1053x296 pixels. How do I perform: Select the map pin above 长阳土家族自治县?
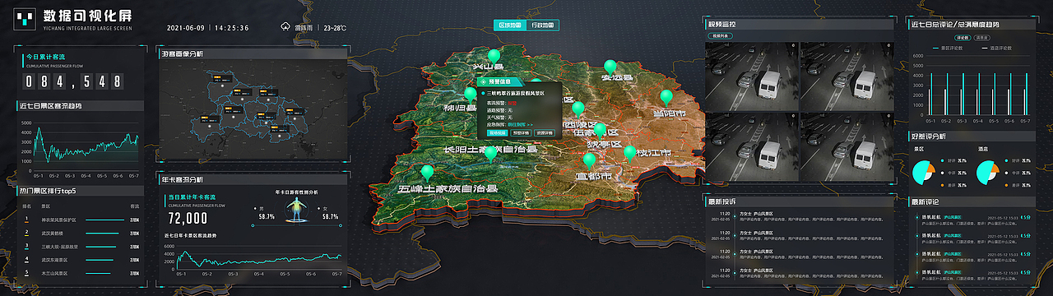tap(490, 154)
